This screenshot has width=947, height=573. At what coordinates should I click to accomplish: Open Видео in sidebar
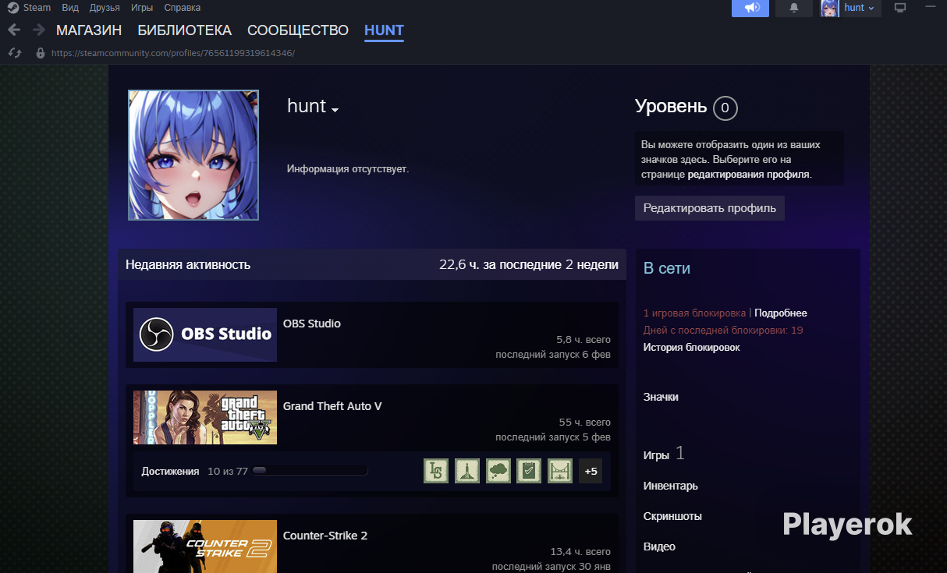coord(659,546)
